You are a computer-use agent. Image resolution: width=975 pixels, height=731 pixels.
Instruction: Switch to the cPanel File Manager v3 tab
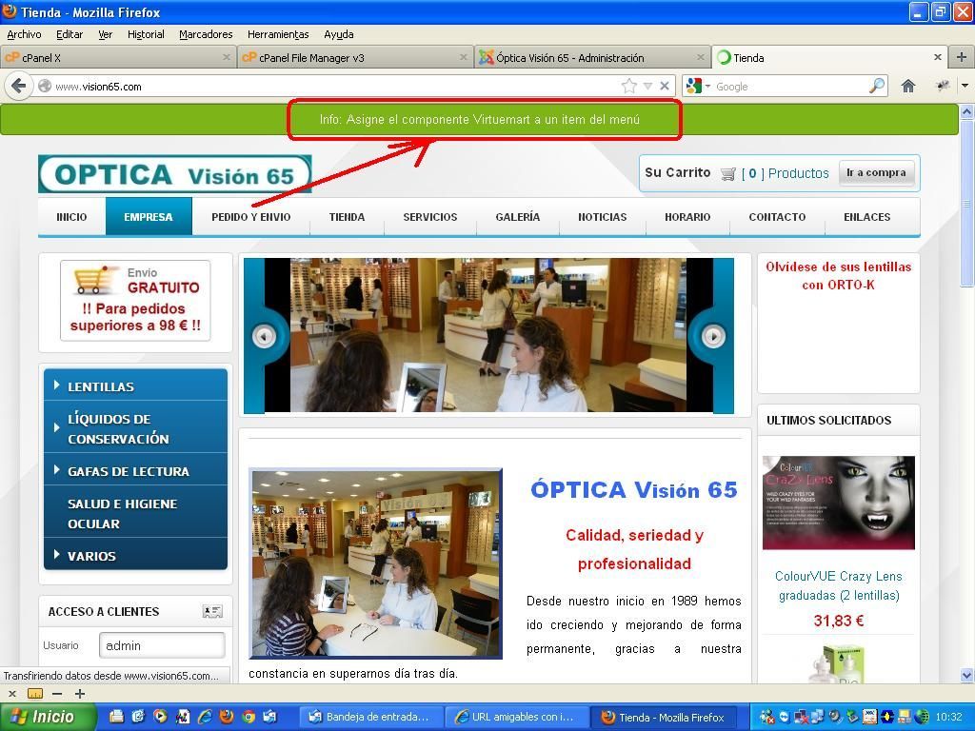point(355,57)
